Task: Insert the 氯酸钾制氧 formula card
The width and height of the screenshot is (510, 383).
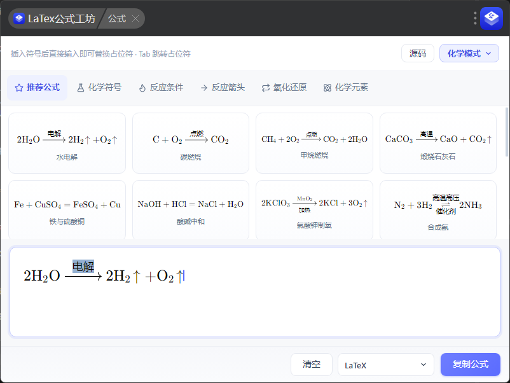Action: (314, 210)
